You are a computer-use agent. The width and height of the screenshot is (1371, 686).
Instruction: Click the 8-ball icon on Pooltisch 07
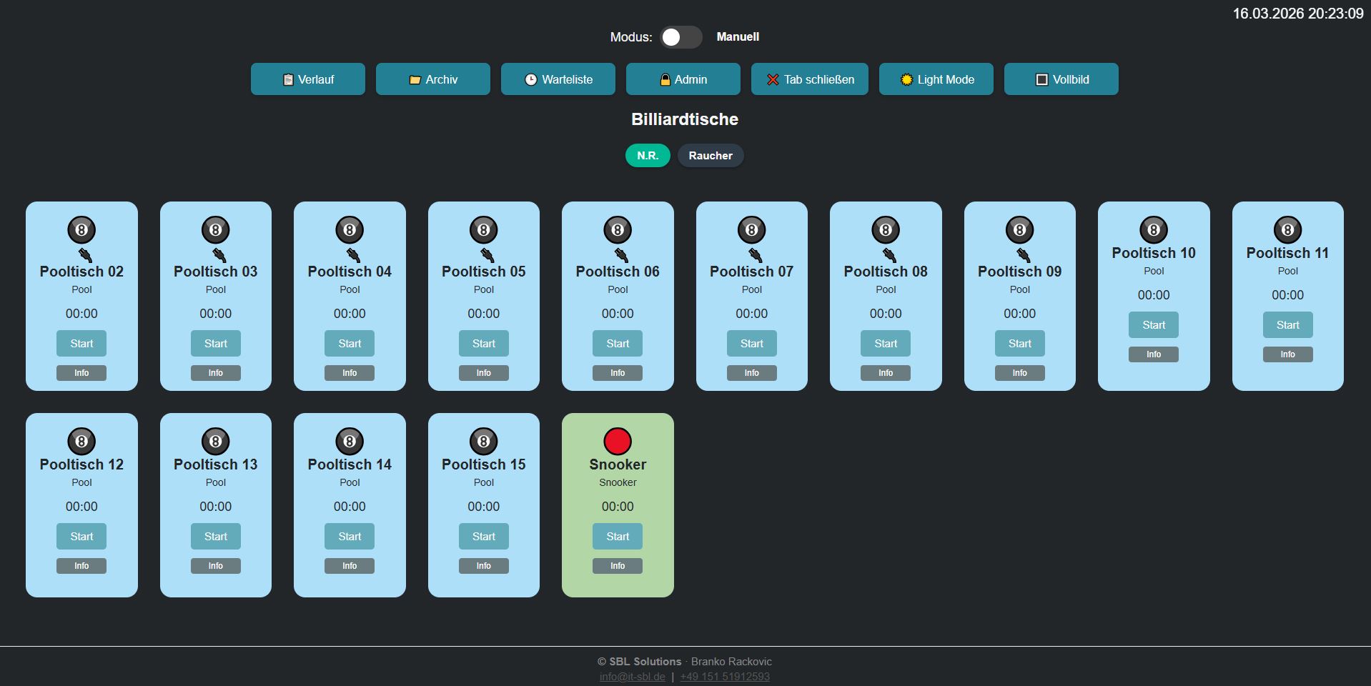tap(751, 229)
